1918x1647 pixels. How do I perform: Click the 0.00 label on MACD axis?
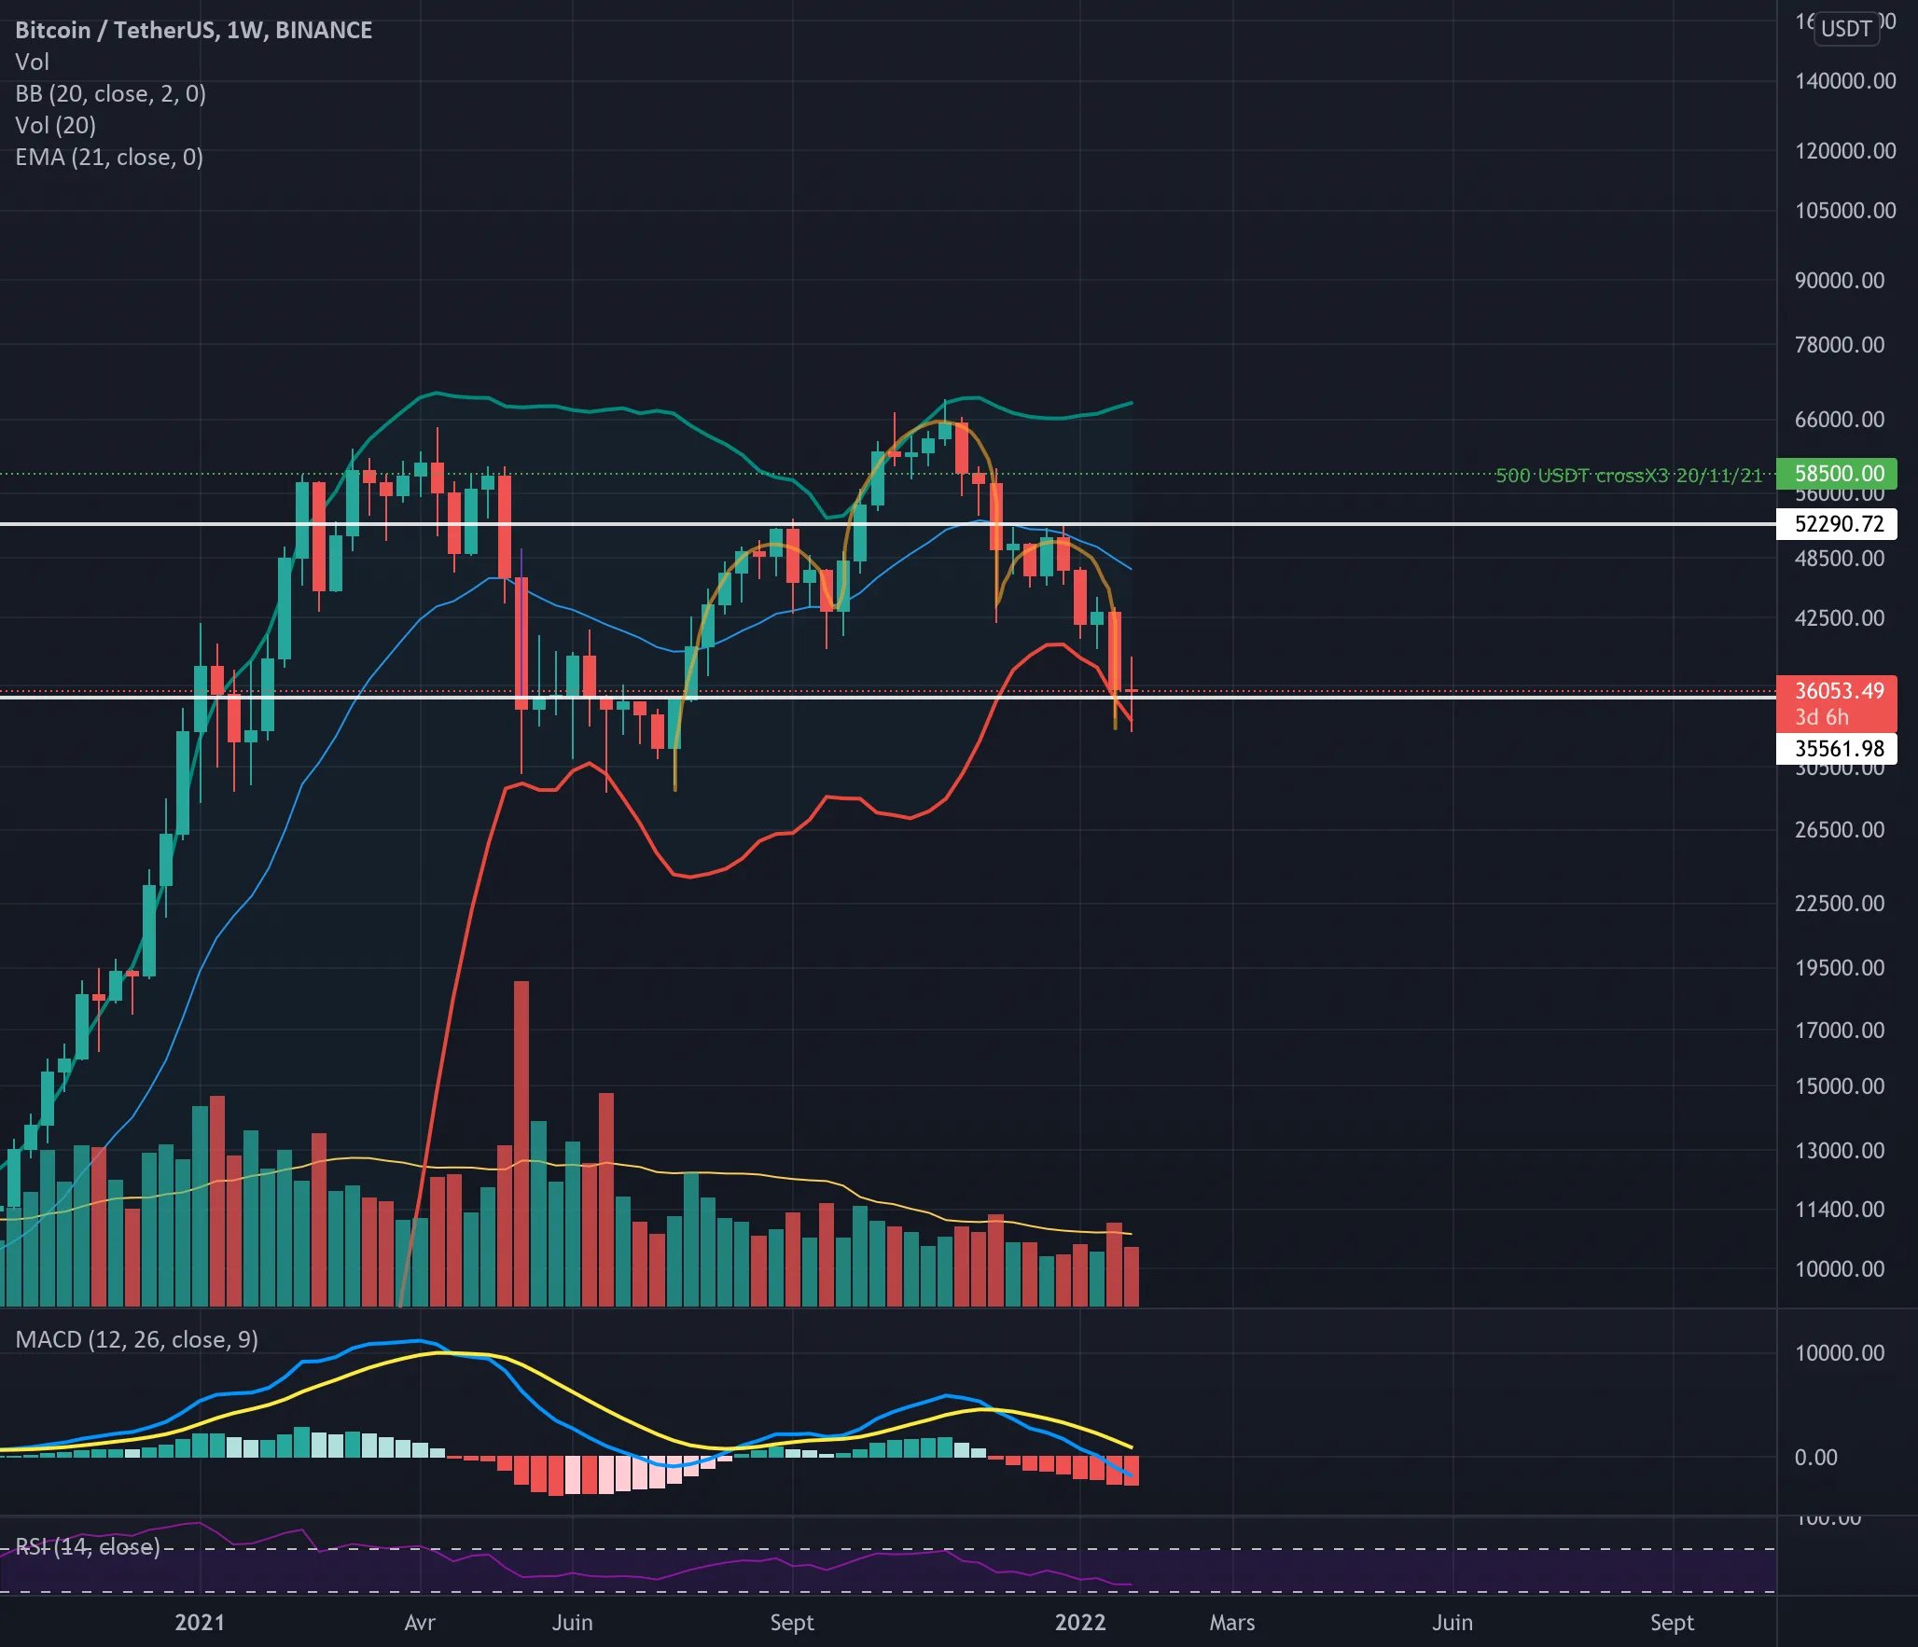click(1816, 1457)
